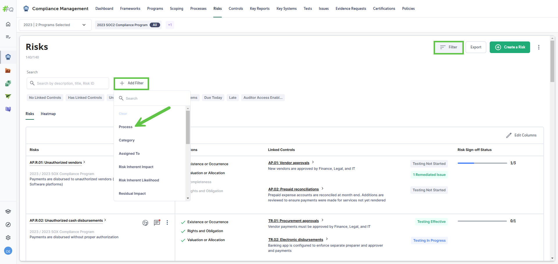
Task: Expand AP.R.02 Unauthorized cash disbursements chevron
Action: (105, 220)
